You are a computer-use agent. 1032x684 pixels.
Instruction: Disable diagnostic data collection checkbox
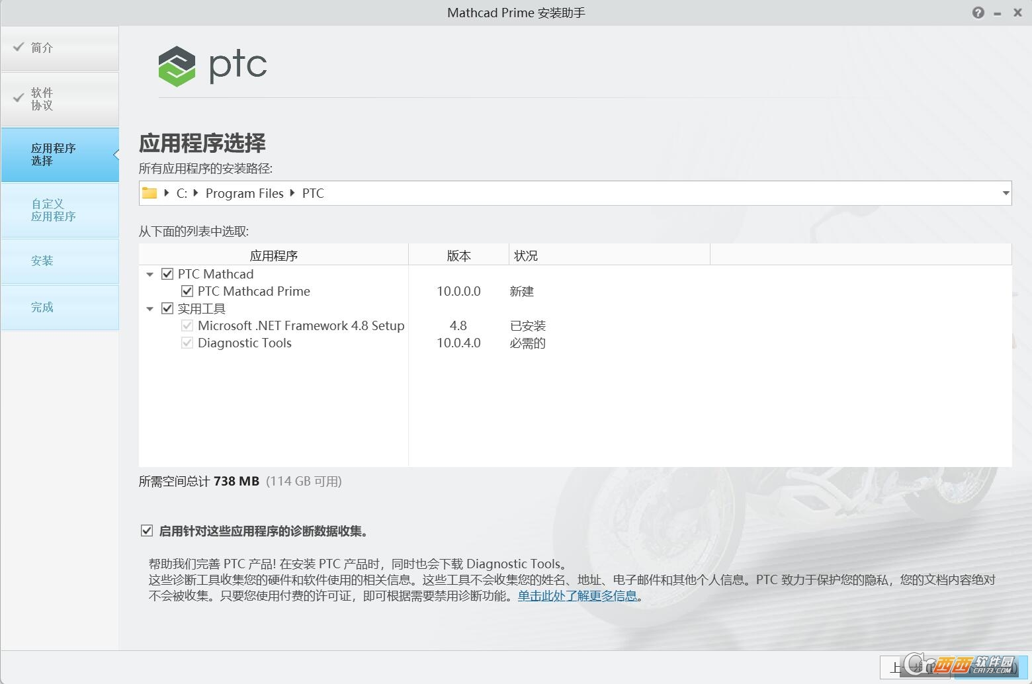[x=147, y=531]
